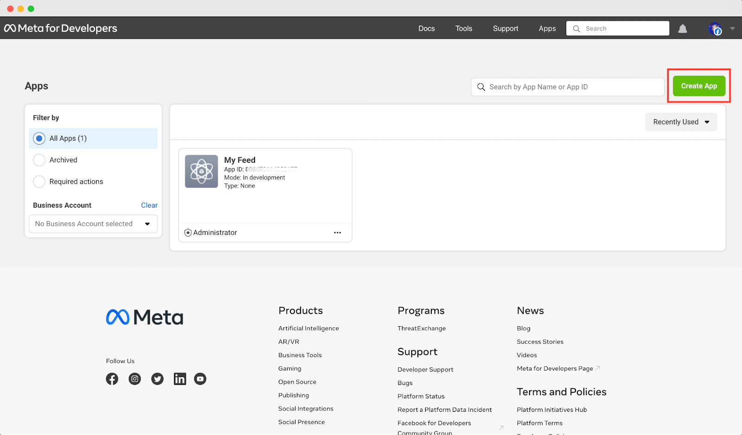
Task: Click the Meta for Developers logo
Action: 61,28
